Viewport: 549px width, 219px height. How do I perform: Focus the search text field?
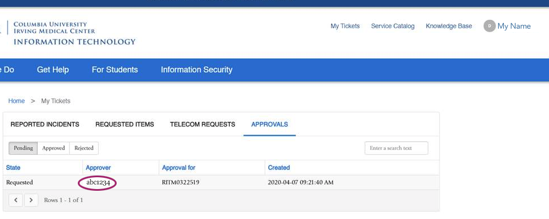coord(396,148)
